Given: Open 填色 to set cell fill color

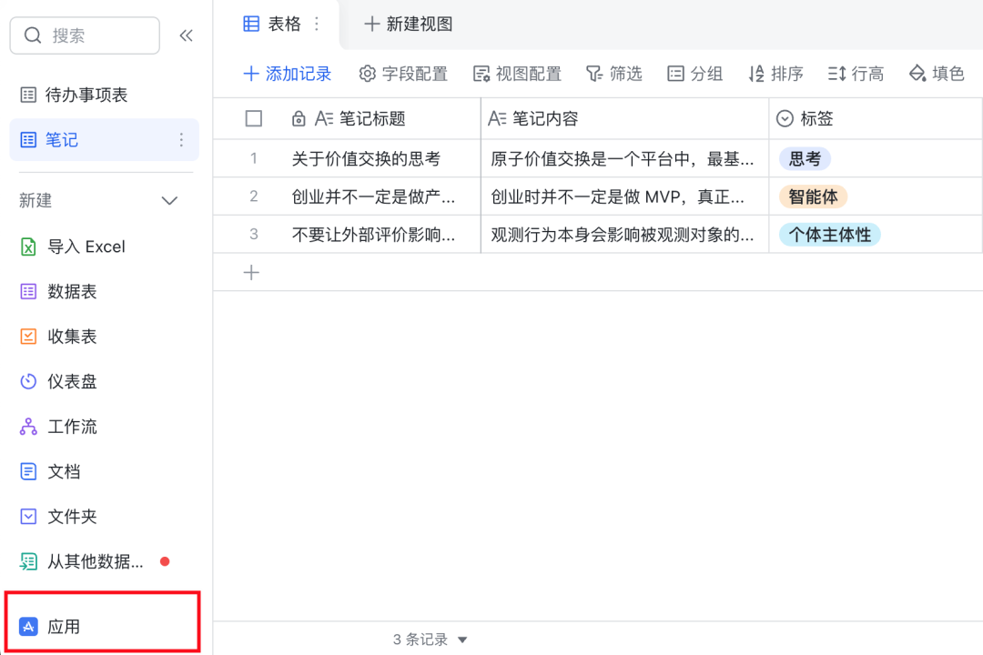Looking at the screenshot, I should (937, 74).
